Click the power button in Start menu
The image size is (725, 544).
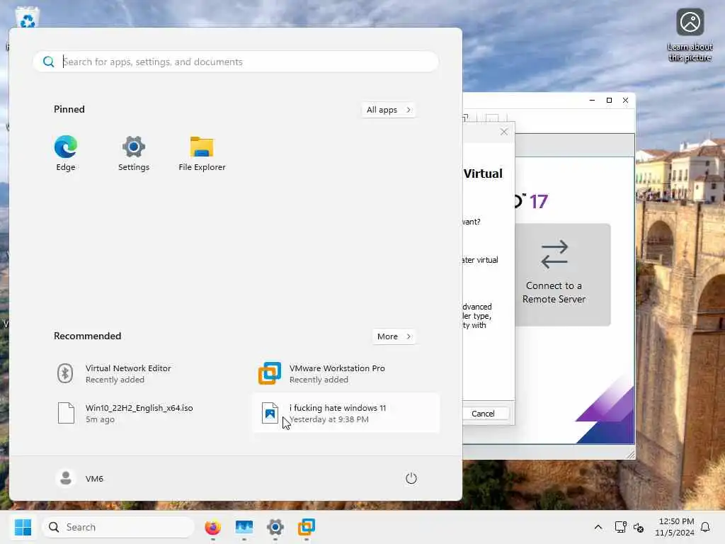(x=411, y=478)
